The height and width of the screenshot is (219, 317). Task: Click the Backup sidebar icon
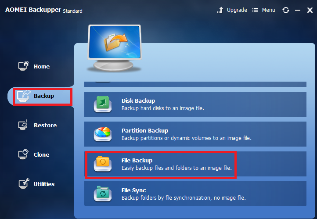click(23, 96)
